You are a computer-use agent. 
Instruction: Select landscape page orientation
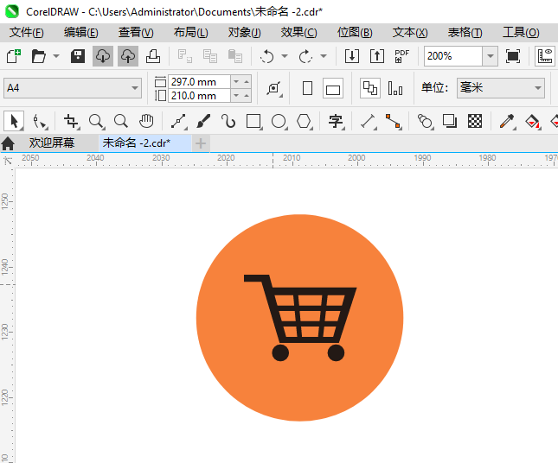pyautogui.click(x=333, y=88)
